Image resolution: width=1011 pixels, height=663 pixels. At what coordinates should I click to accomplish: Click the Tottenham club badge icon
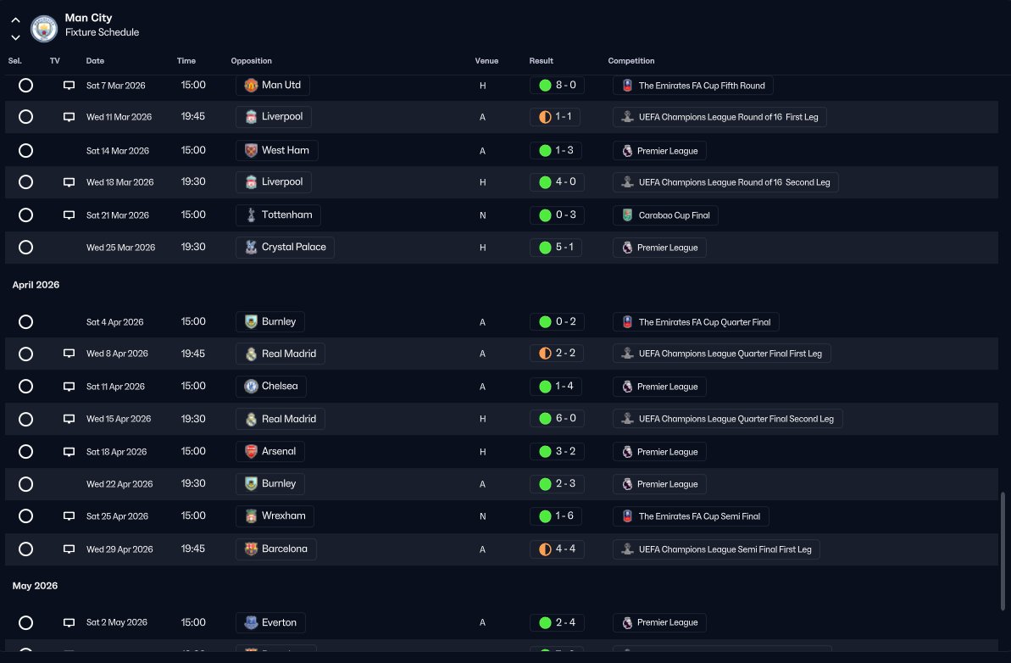252,215
